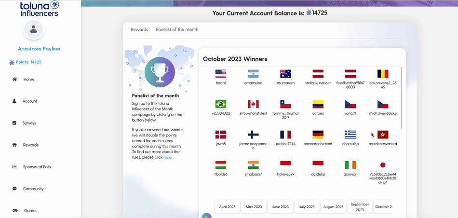The width and height of the screenshot is (458, 218).
Task: Open Account via the person icon
Action: pyautogui.click(x=14, y=101)
